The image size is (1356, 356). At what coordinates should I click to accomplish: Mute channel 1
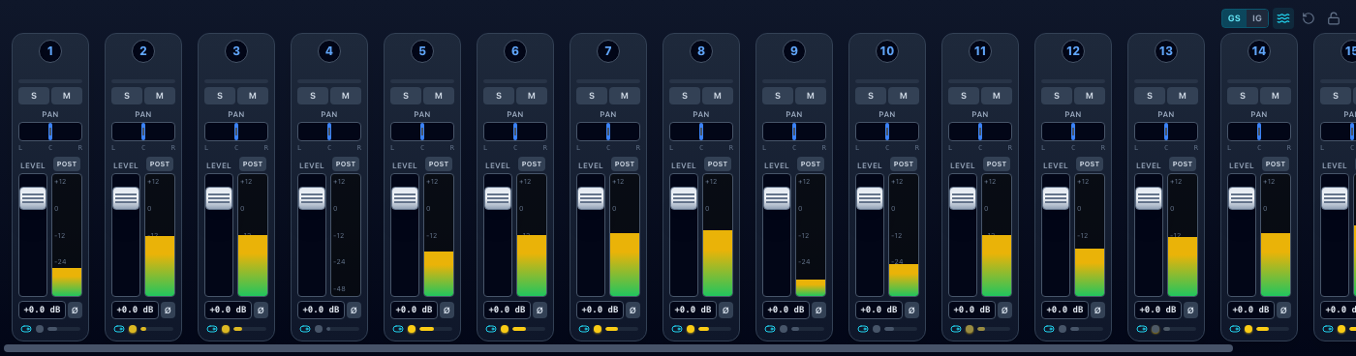coord(67,96)
